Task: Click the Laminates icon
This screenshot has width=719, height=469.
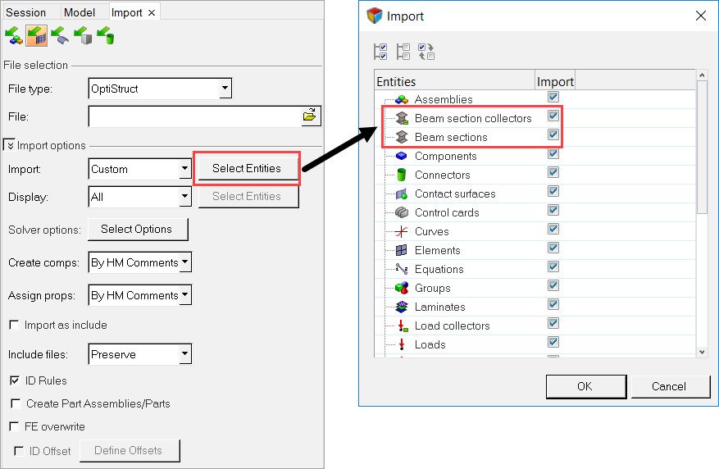Action: [x=402, y=307]
